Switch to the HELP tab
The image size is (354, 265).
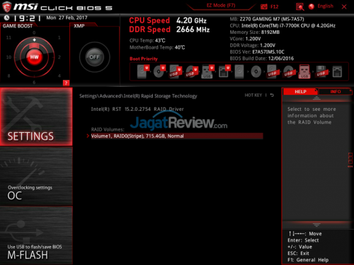300,92
